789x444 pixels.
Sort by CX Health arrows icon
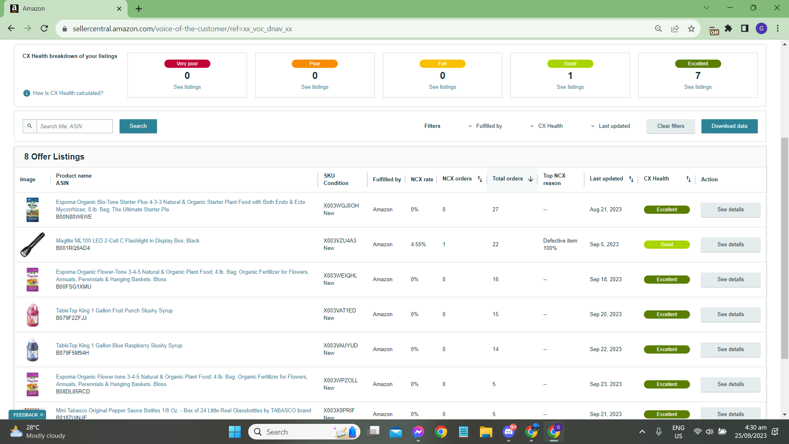688,179
